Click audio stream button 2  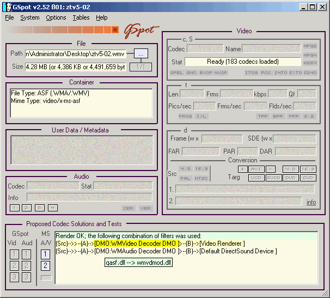27,208
